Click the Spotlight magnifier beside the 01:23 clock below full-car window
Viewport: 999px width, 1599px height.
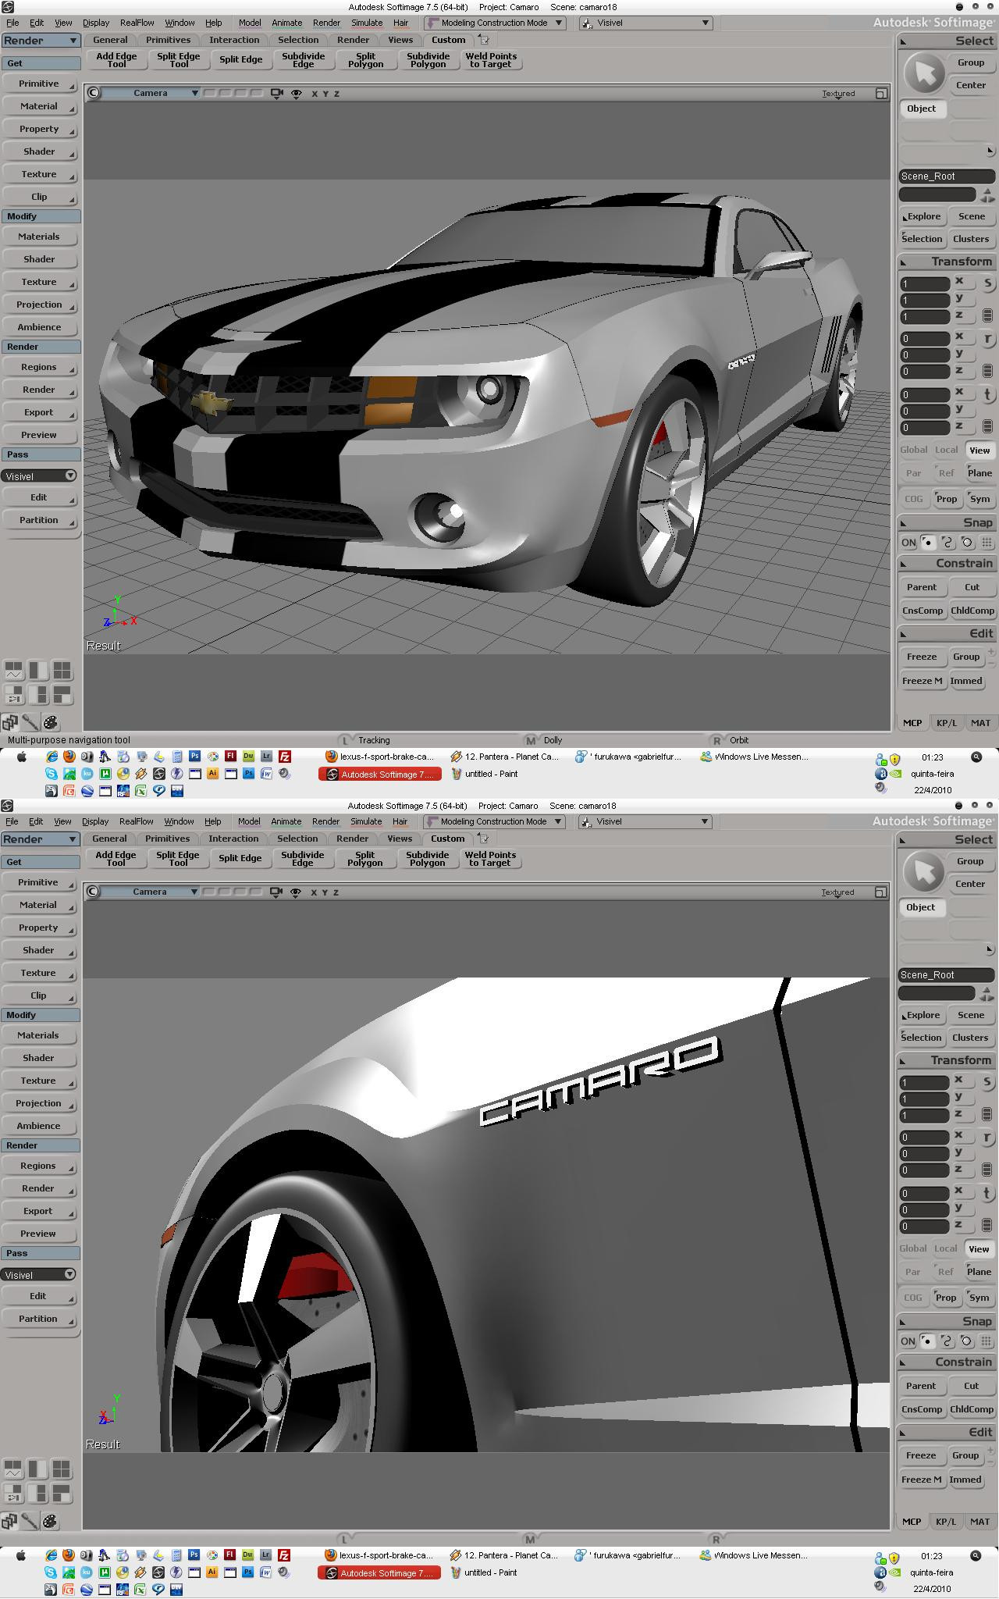point(976,757)
